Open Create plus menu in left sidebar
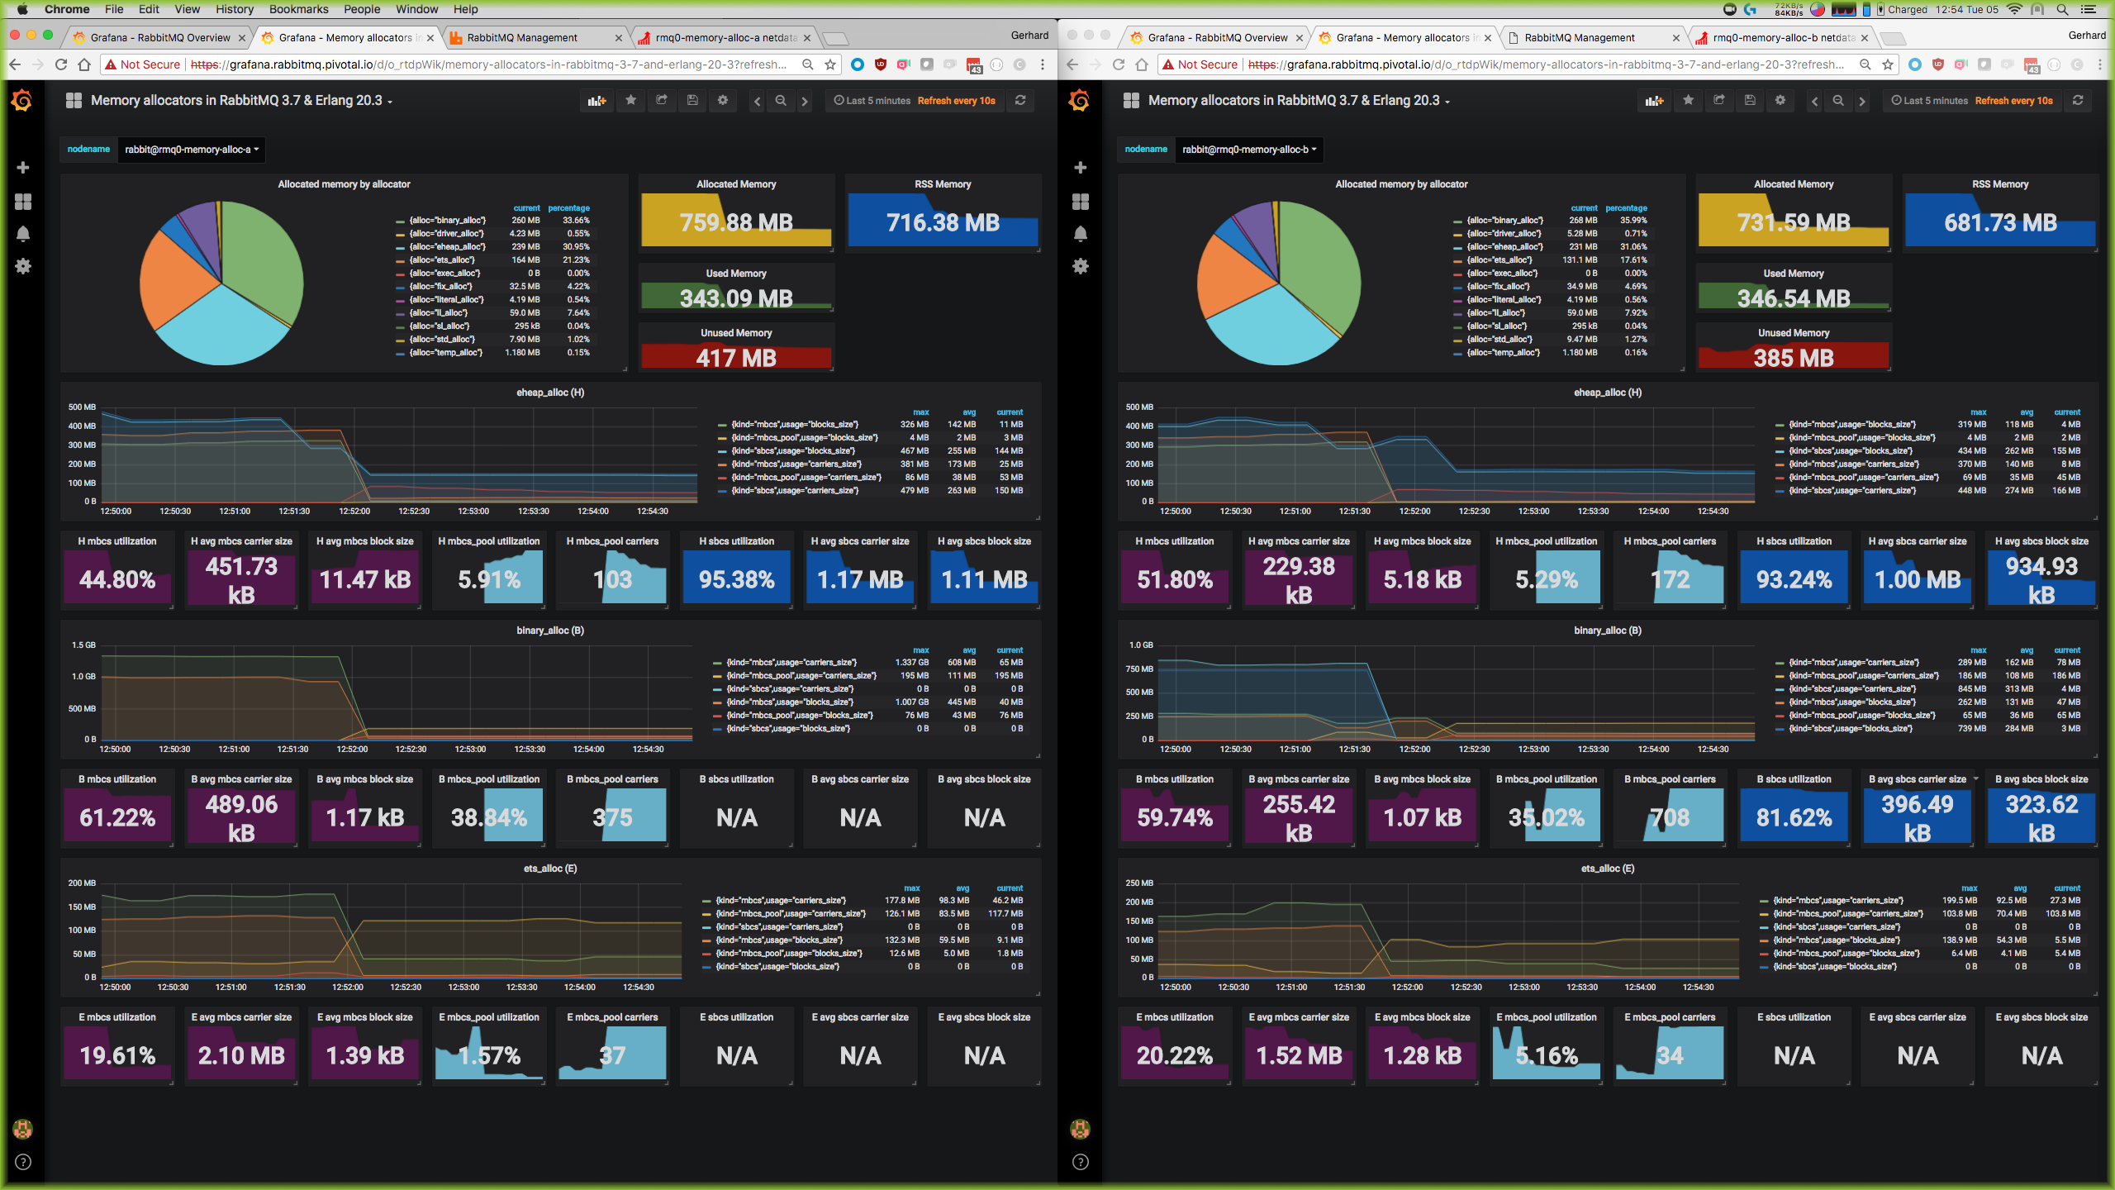2115x1190 pixels. [23, 168]
